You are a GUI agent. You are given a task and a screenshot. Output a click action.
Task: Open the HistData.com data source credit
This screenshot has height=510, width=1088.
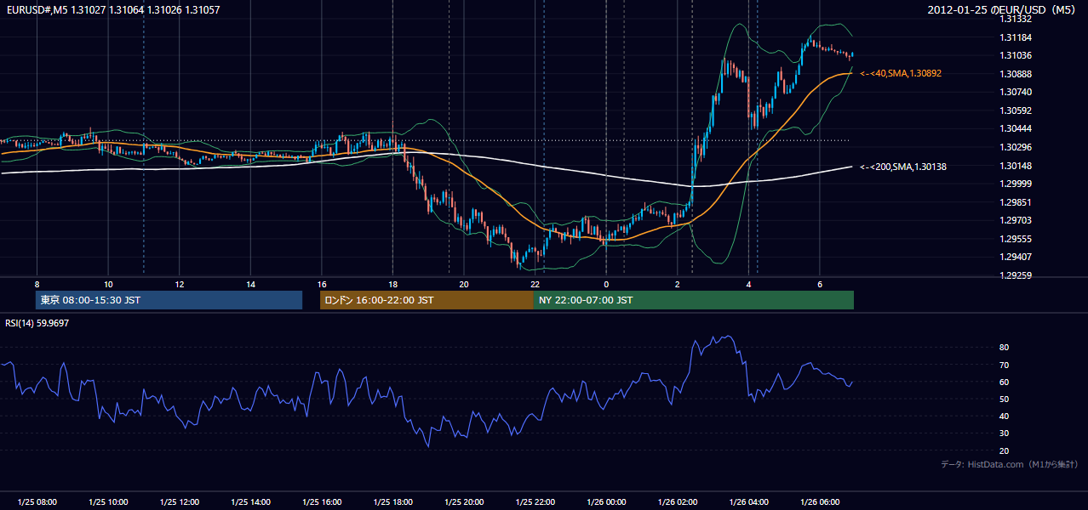click(1010, 464)
